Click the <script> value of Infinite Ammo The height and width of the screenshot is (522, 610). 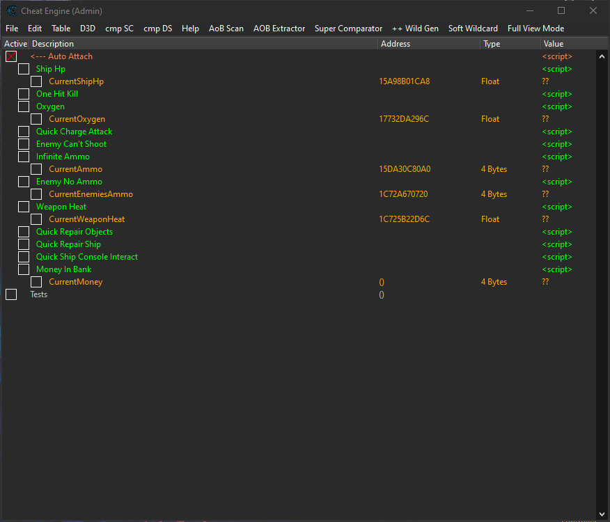click(557, 157)
